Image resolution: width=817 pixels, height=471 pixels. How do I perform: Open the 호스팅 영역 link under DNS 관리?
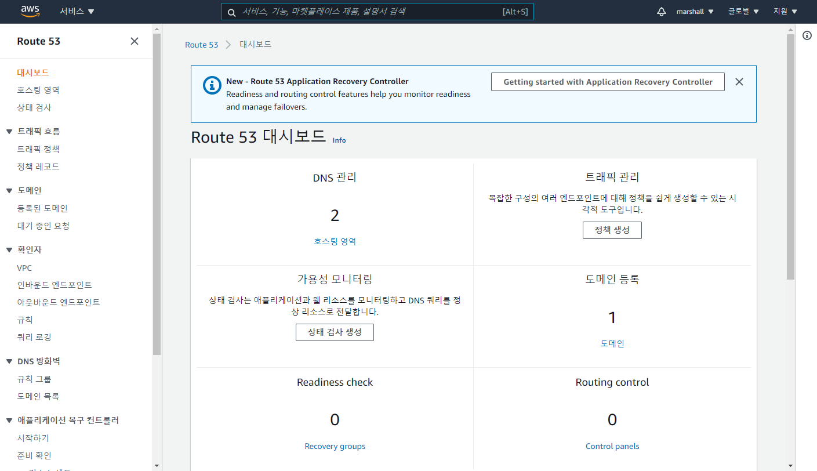click(335, 241)
